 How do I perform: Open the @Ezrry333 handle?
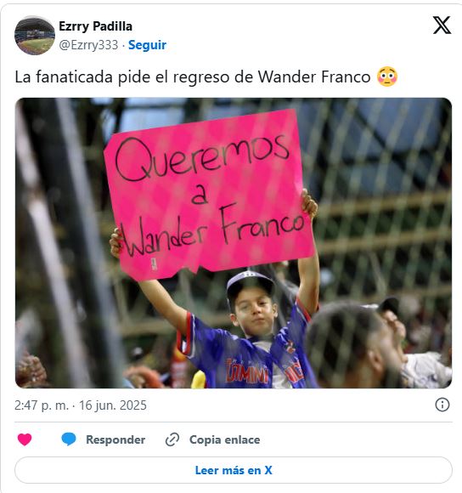pyautogui.click(x=88, y=45)
